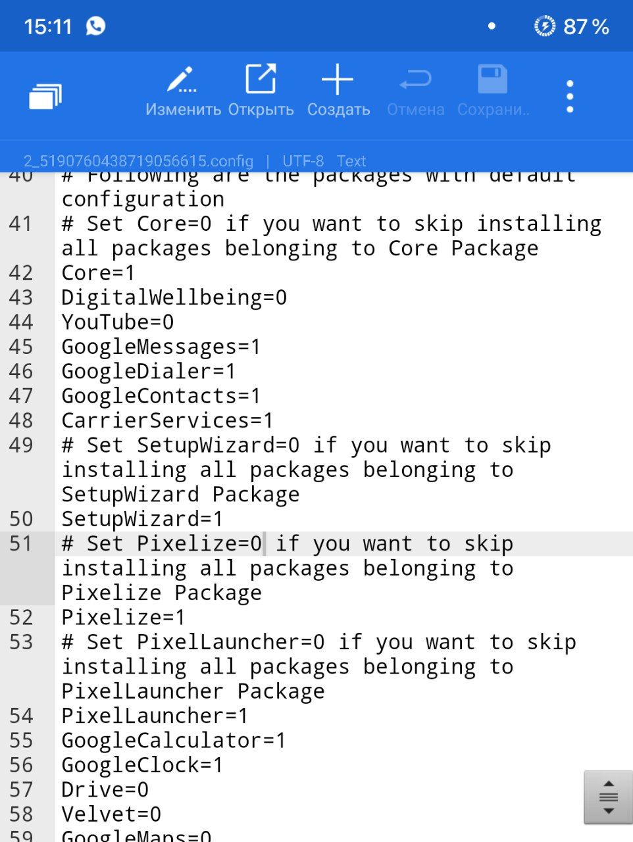
Task: Place cursor on the GoogleCalculator=1 line
Action: (174, 741)
